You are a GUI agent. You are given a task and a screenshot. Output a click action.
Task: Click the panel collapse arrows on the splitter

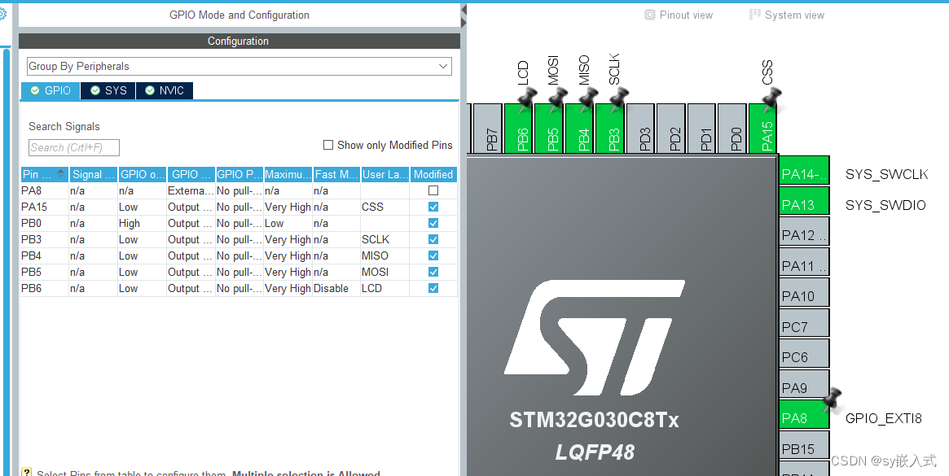pyautogui.click(x=464, y=16)
